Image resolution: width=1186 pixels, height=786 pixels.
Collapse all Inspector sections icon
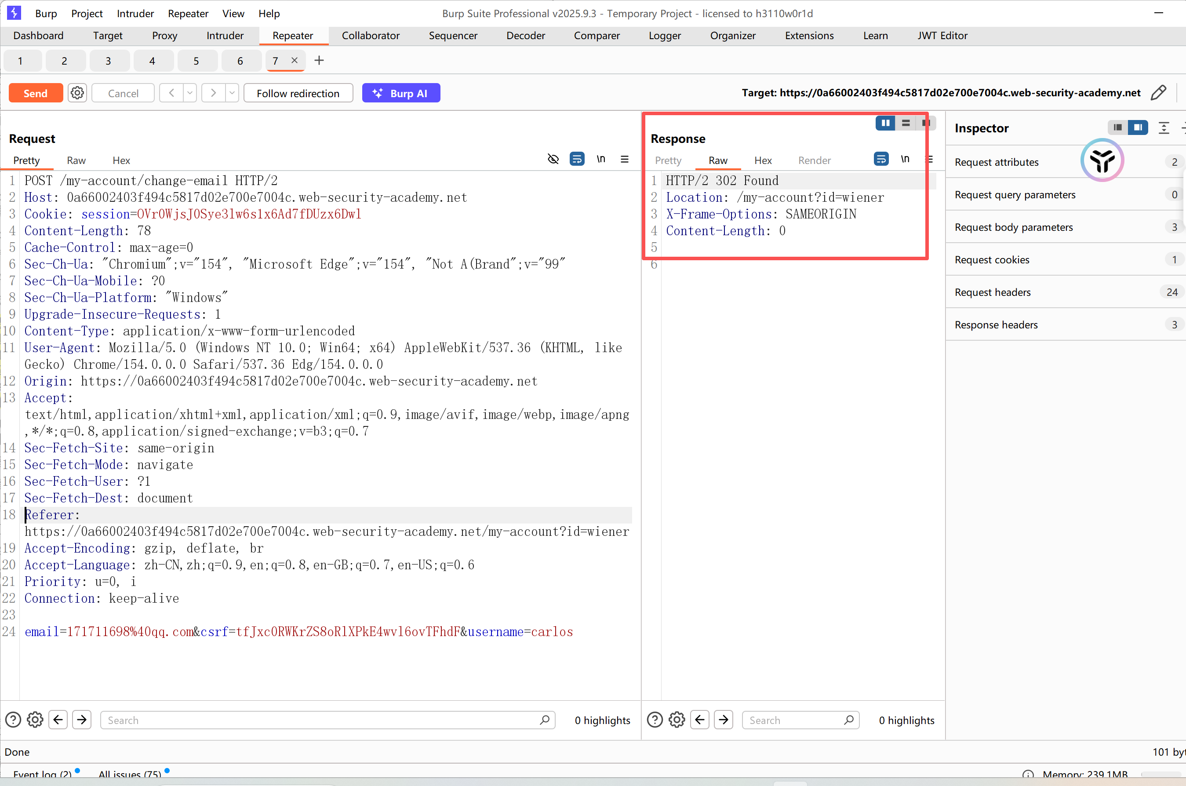pyautogui.click(x=1164, y=128)
